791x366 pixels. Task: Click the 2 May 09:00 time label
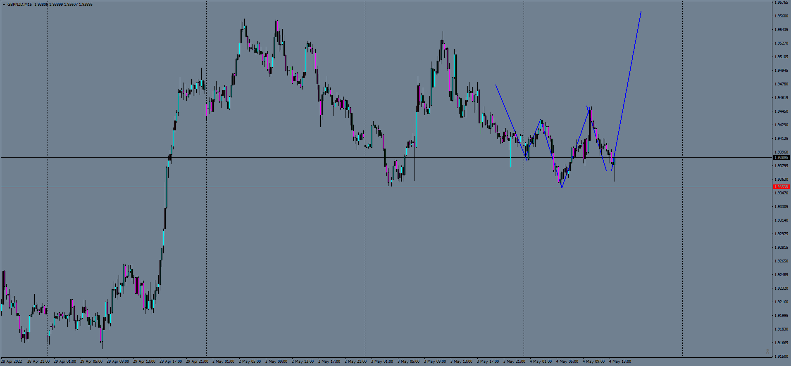tap(276, 361)
